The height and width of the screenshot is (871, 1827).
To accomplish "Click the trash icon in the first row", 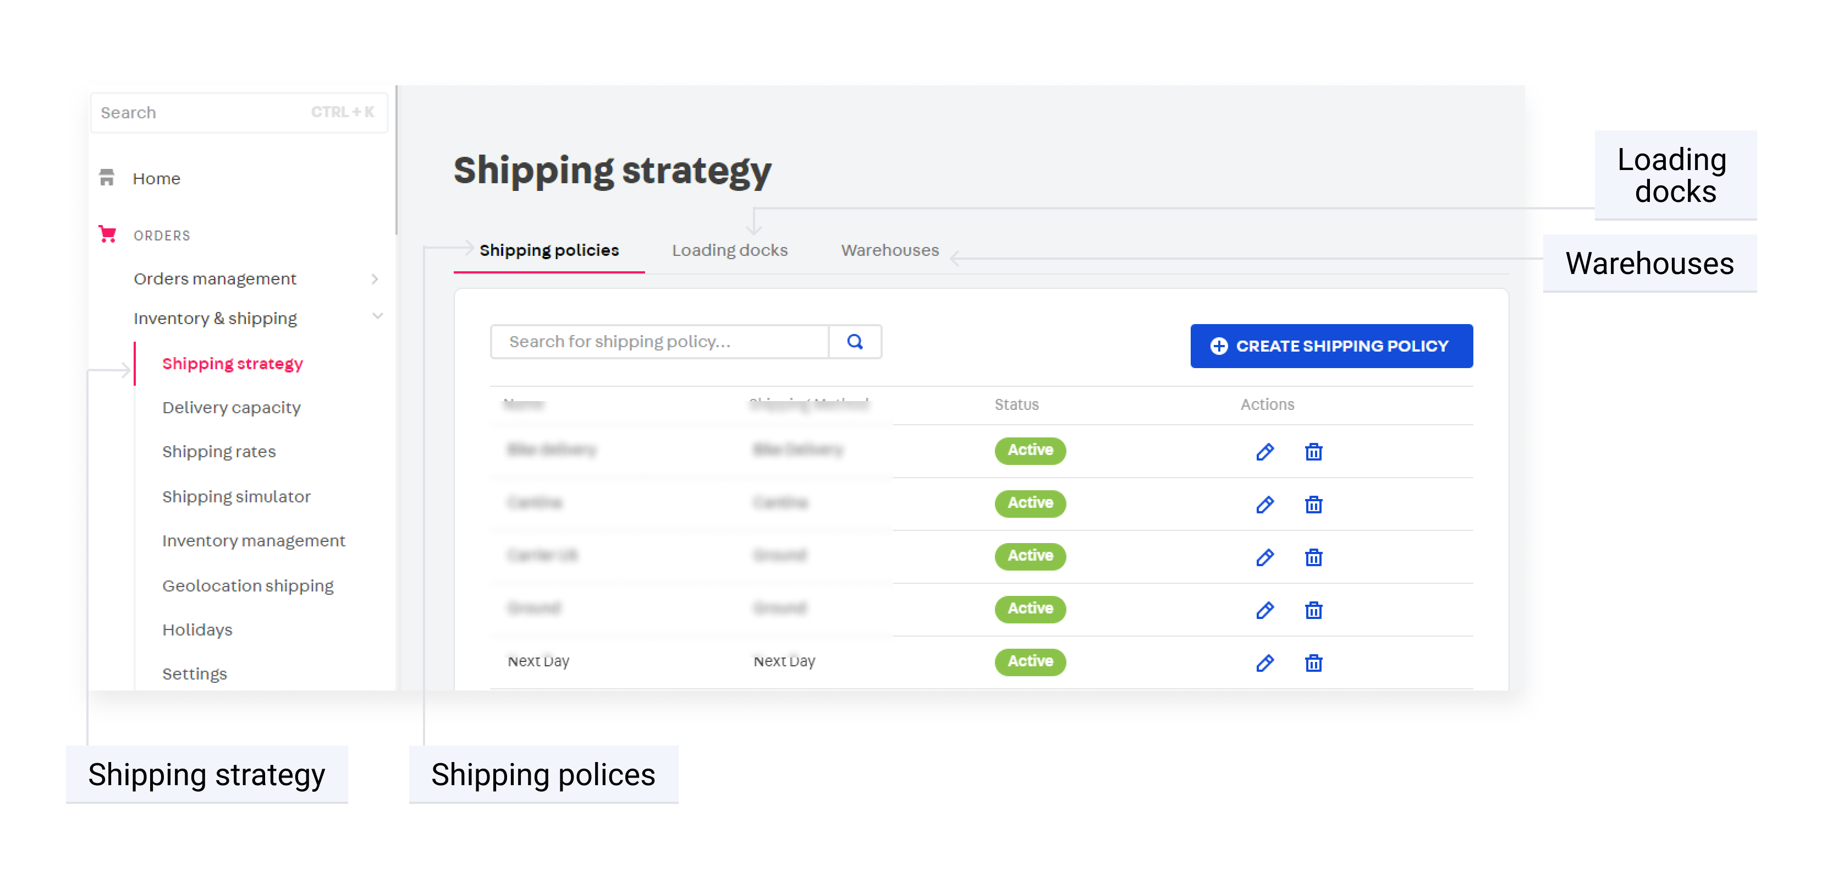I will [1313, 452].
